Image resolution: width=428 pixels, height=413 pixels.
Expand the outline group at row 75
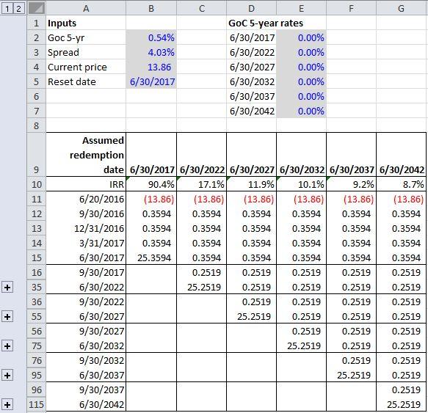7,346
